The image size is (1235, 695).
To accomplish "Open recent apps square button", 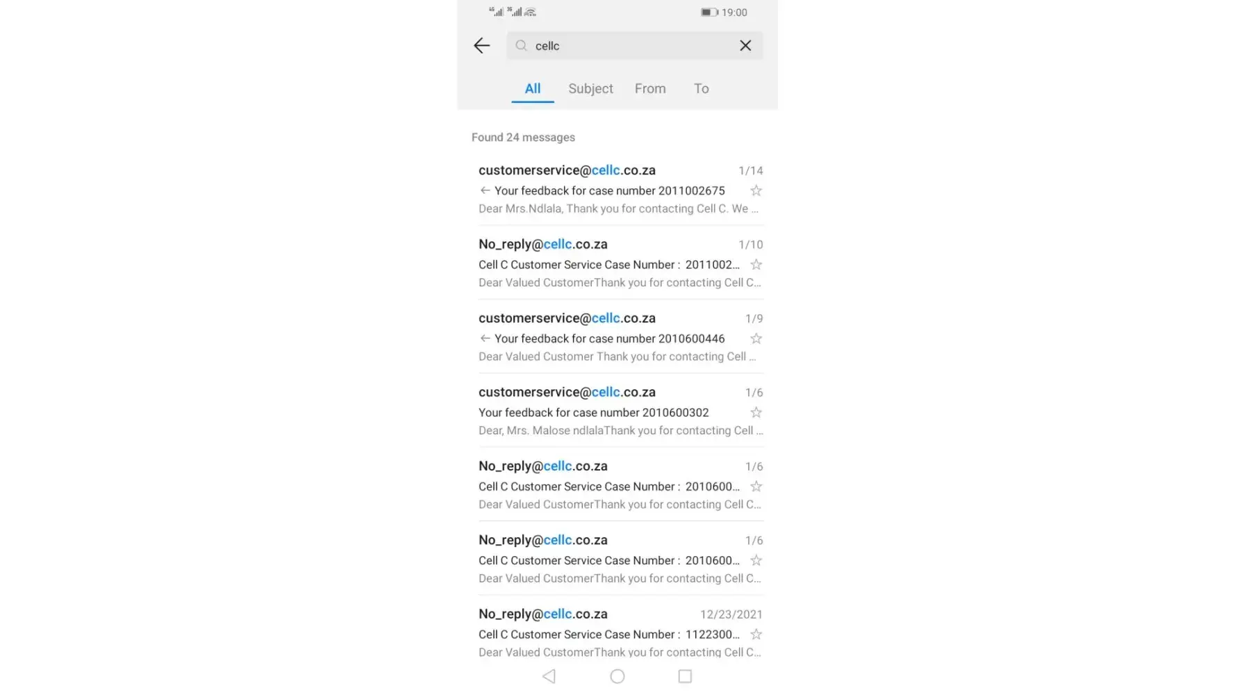I will point(685,676).
